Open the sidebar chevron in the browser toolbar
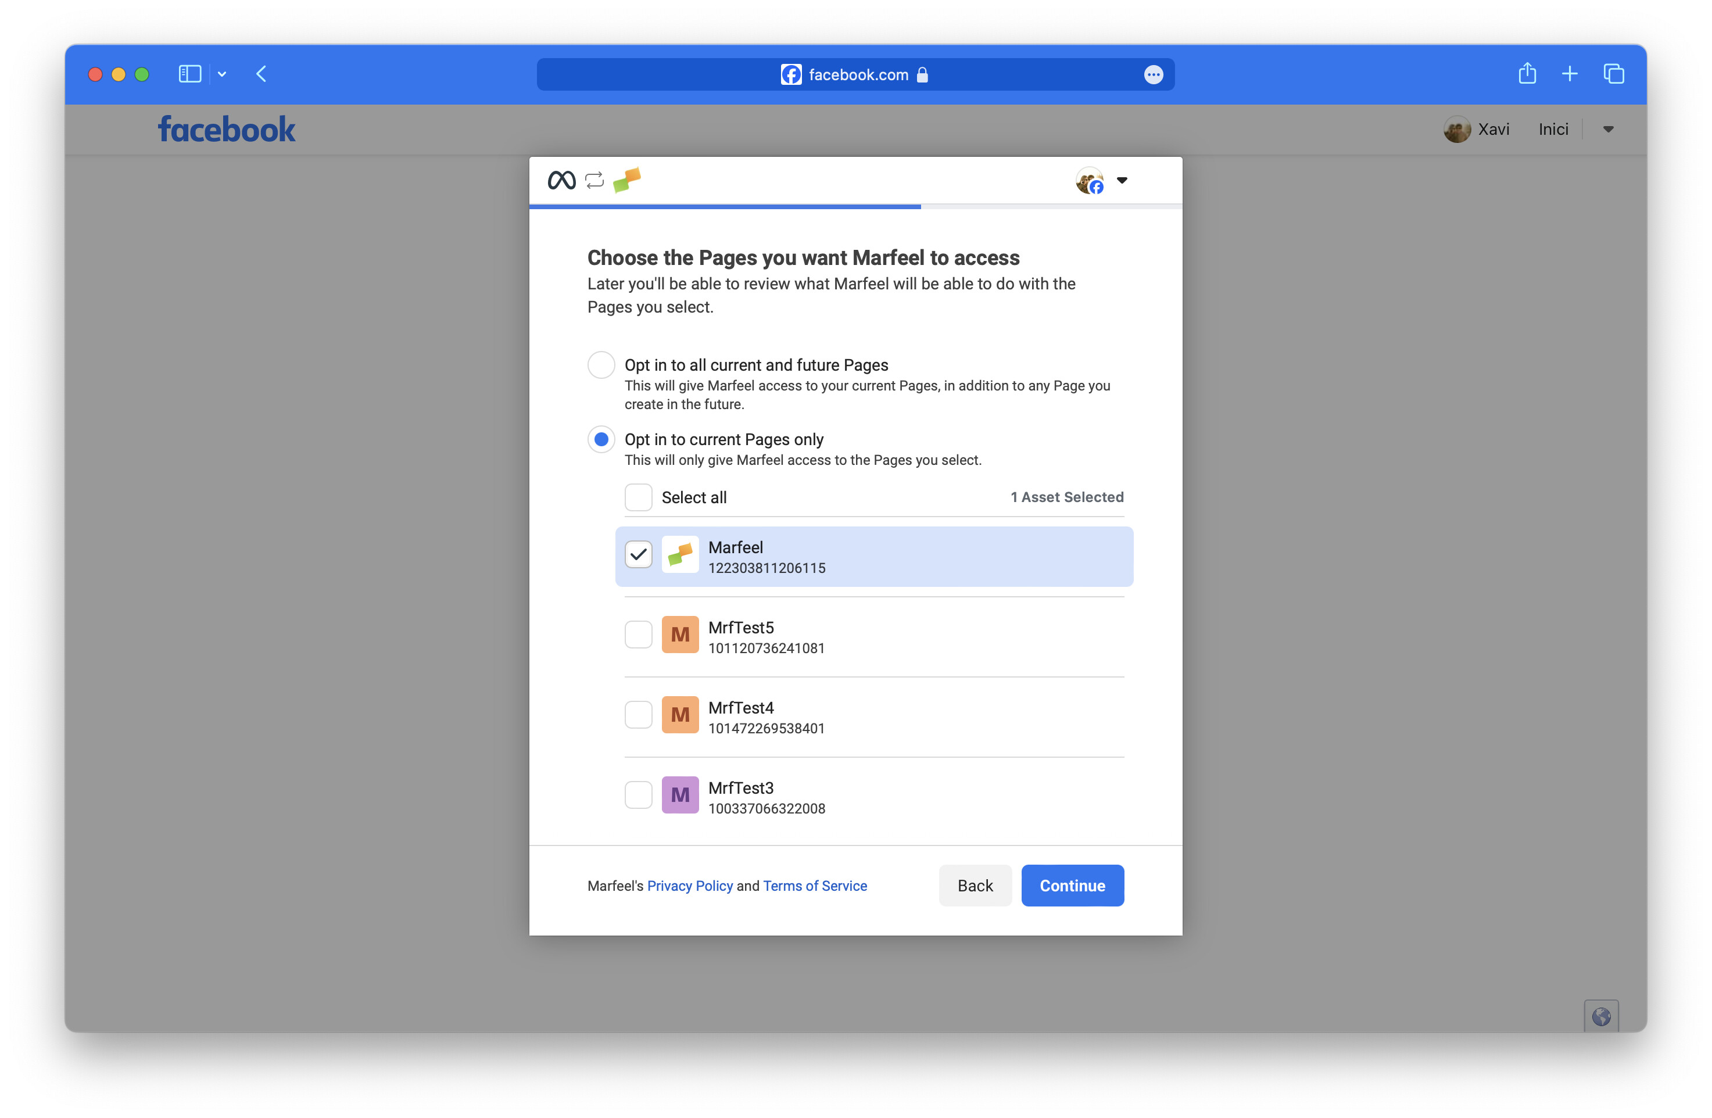Image resolution: width=1712 pixels, height=1118 pixels. [221, 74]
